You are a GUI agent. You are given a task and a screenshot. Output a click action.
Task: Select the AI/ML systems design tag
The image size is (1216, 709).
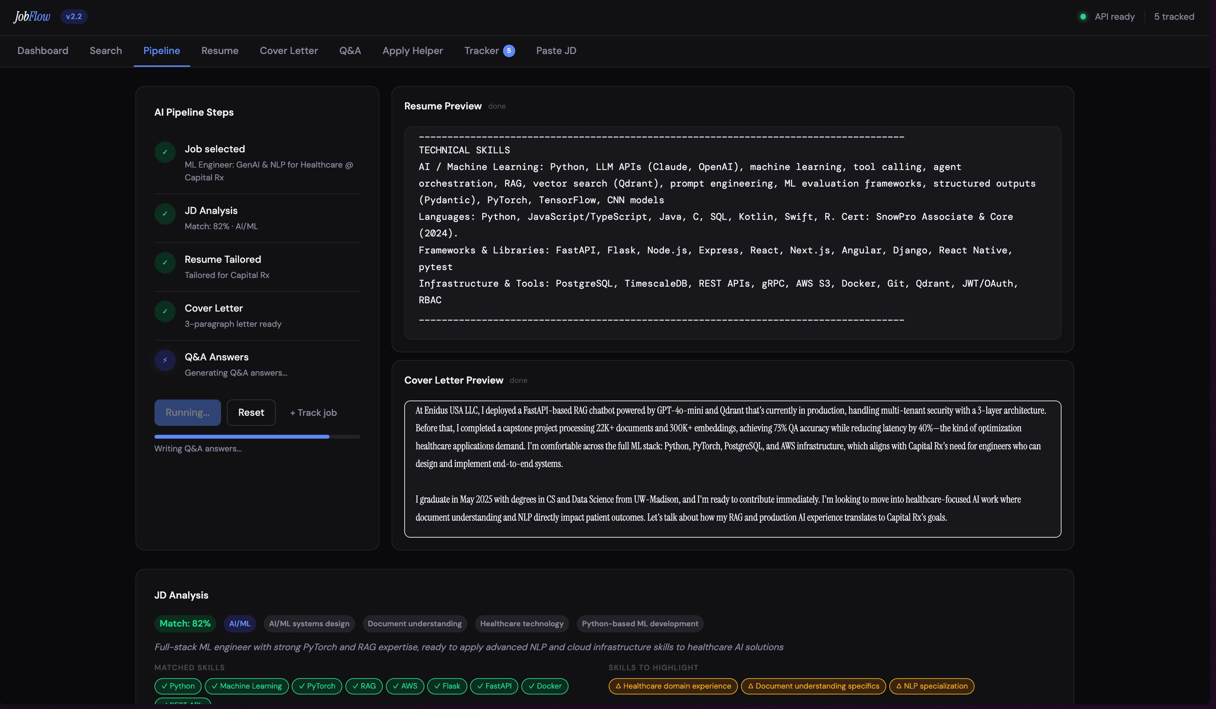point(309,623)
